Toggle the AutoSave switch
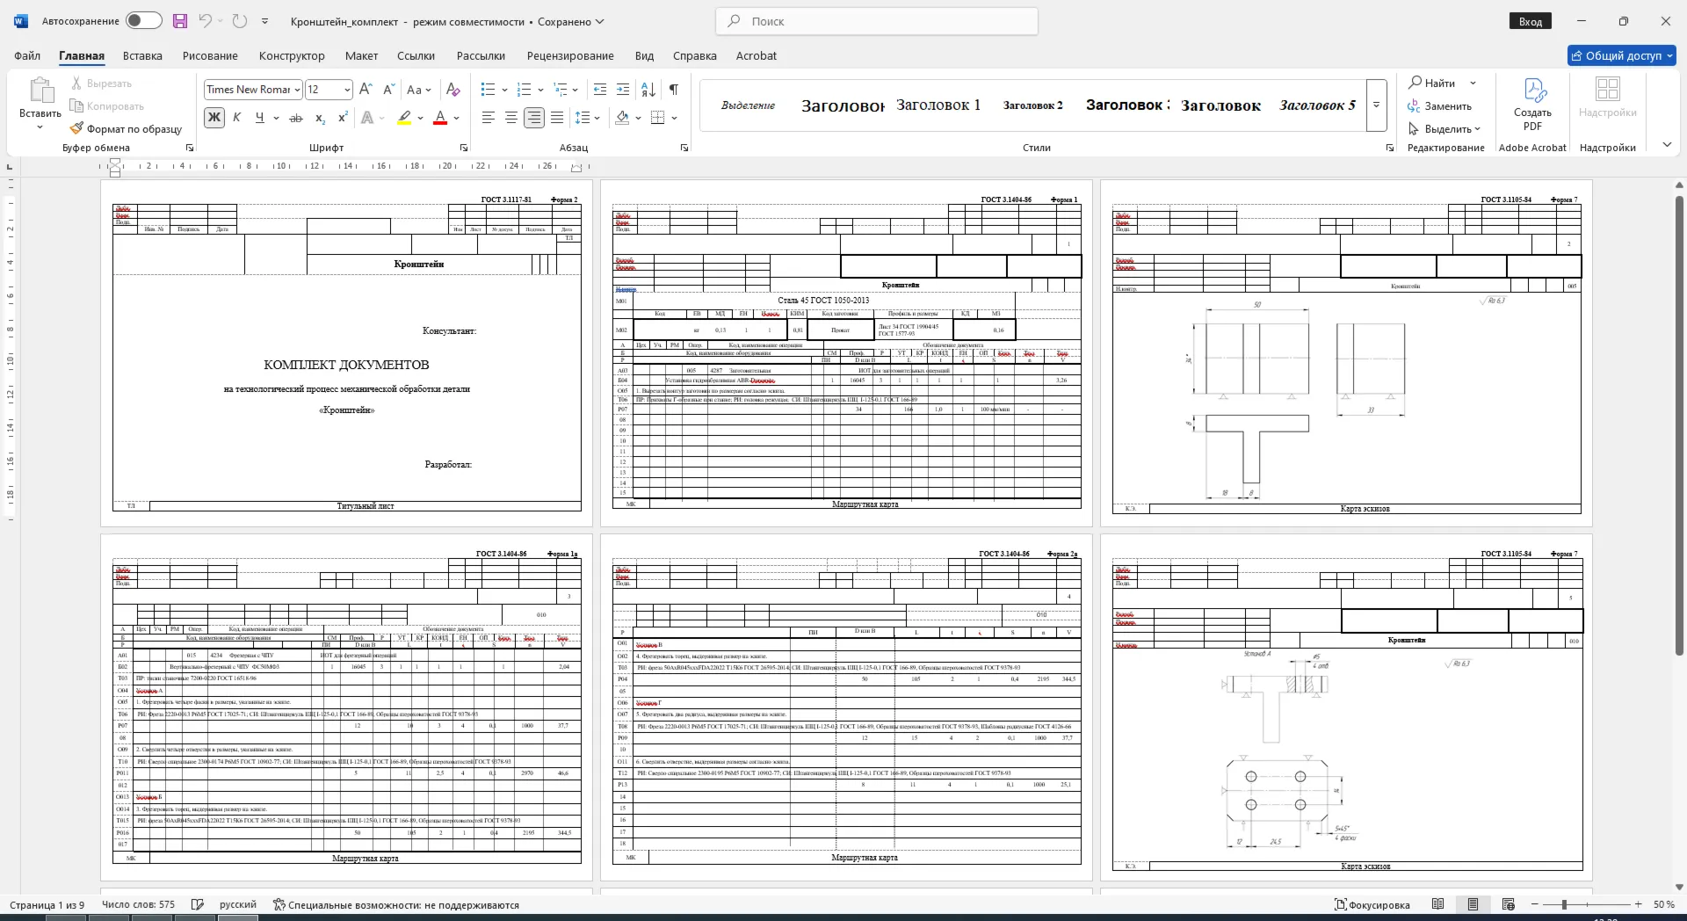Viewport: 1687px width, 921px height. coord(143,21)
